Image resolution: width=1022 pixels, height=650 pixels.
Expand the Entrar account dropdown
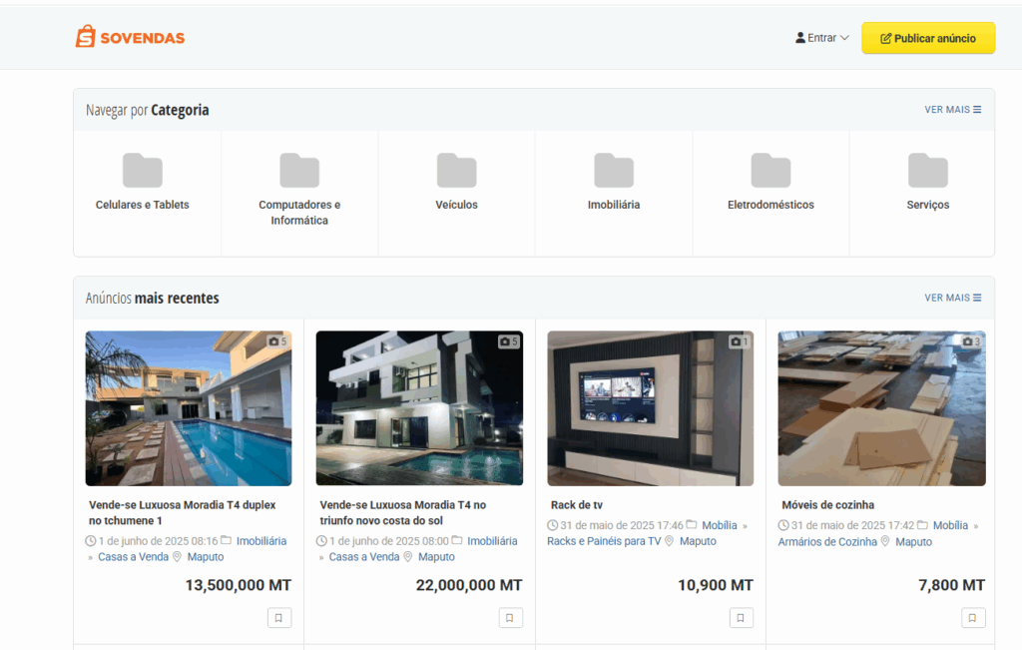click(821, 38)
